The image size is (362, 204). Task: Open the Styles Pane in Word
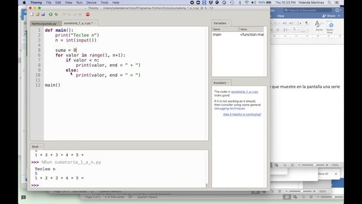coord(330,27)
